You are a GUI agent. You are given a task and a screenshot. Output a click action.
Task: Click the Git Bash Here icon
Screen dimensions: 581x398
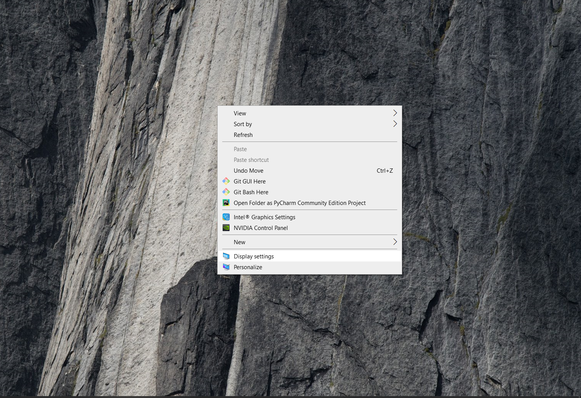point(226,192)
